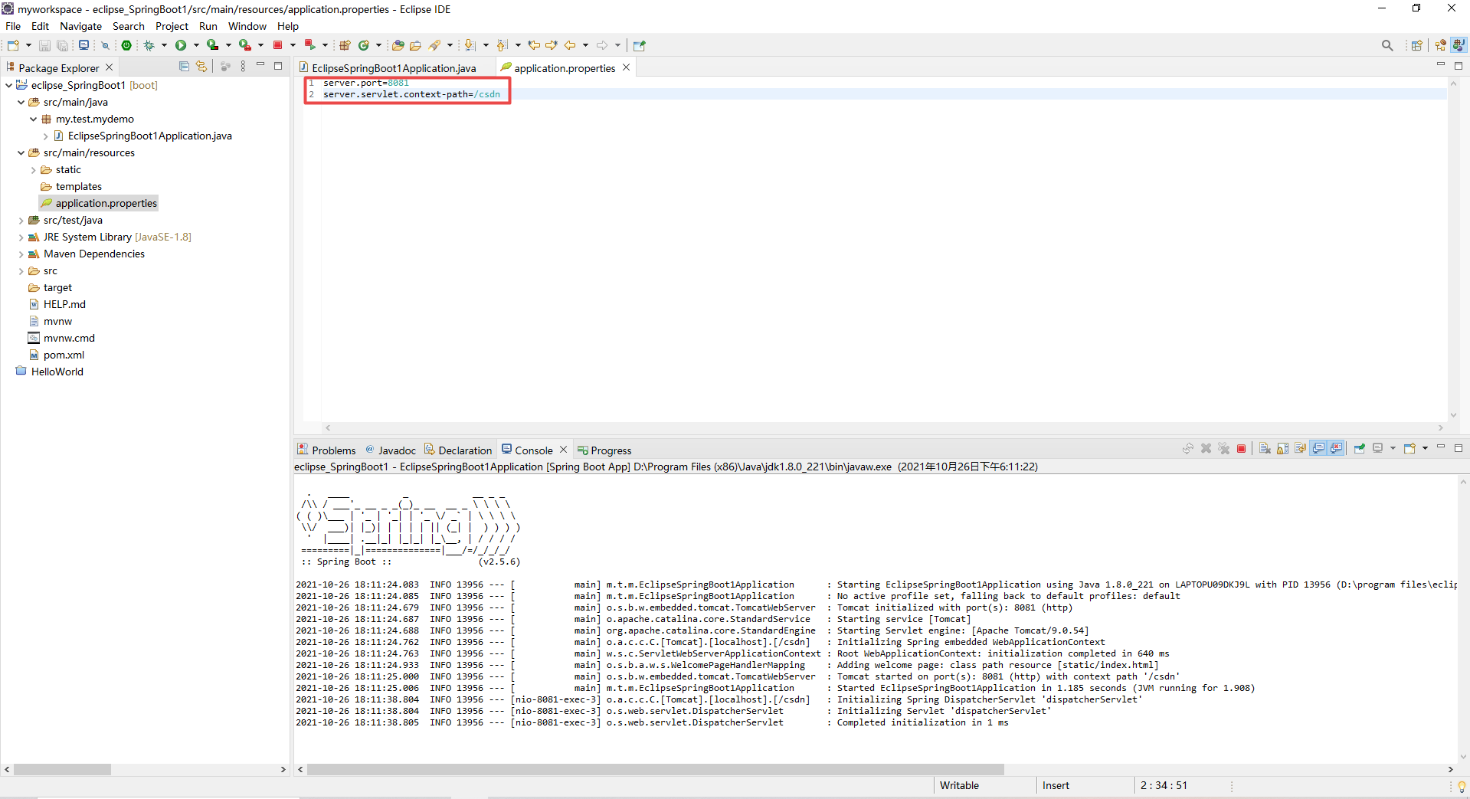
Task: Expand the Maven Dependencies node
Action: coord(21,254)
